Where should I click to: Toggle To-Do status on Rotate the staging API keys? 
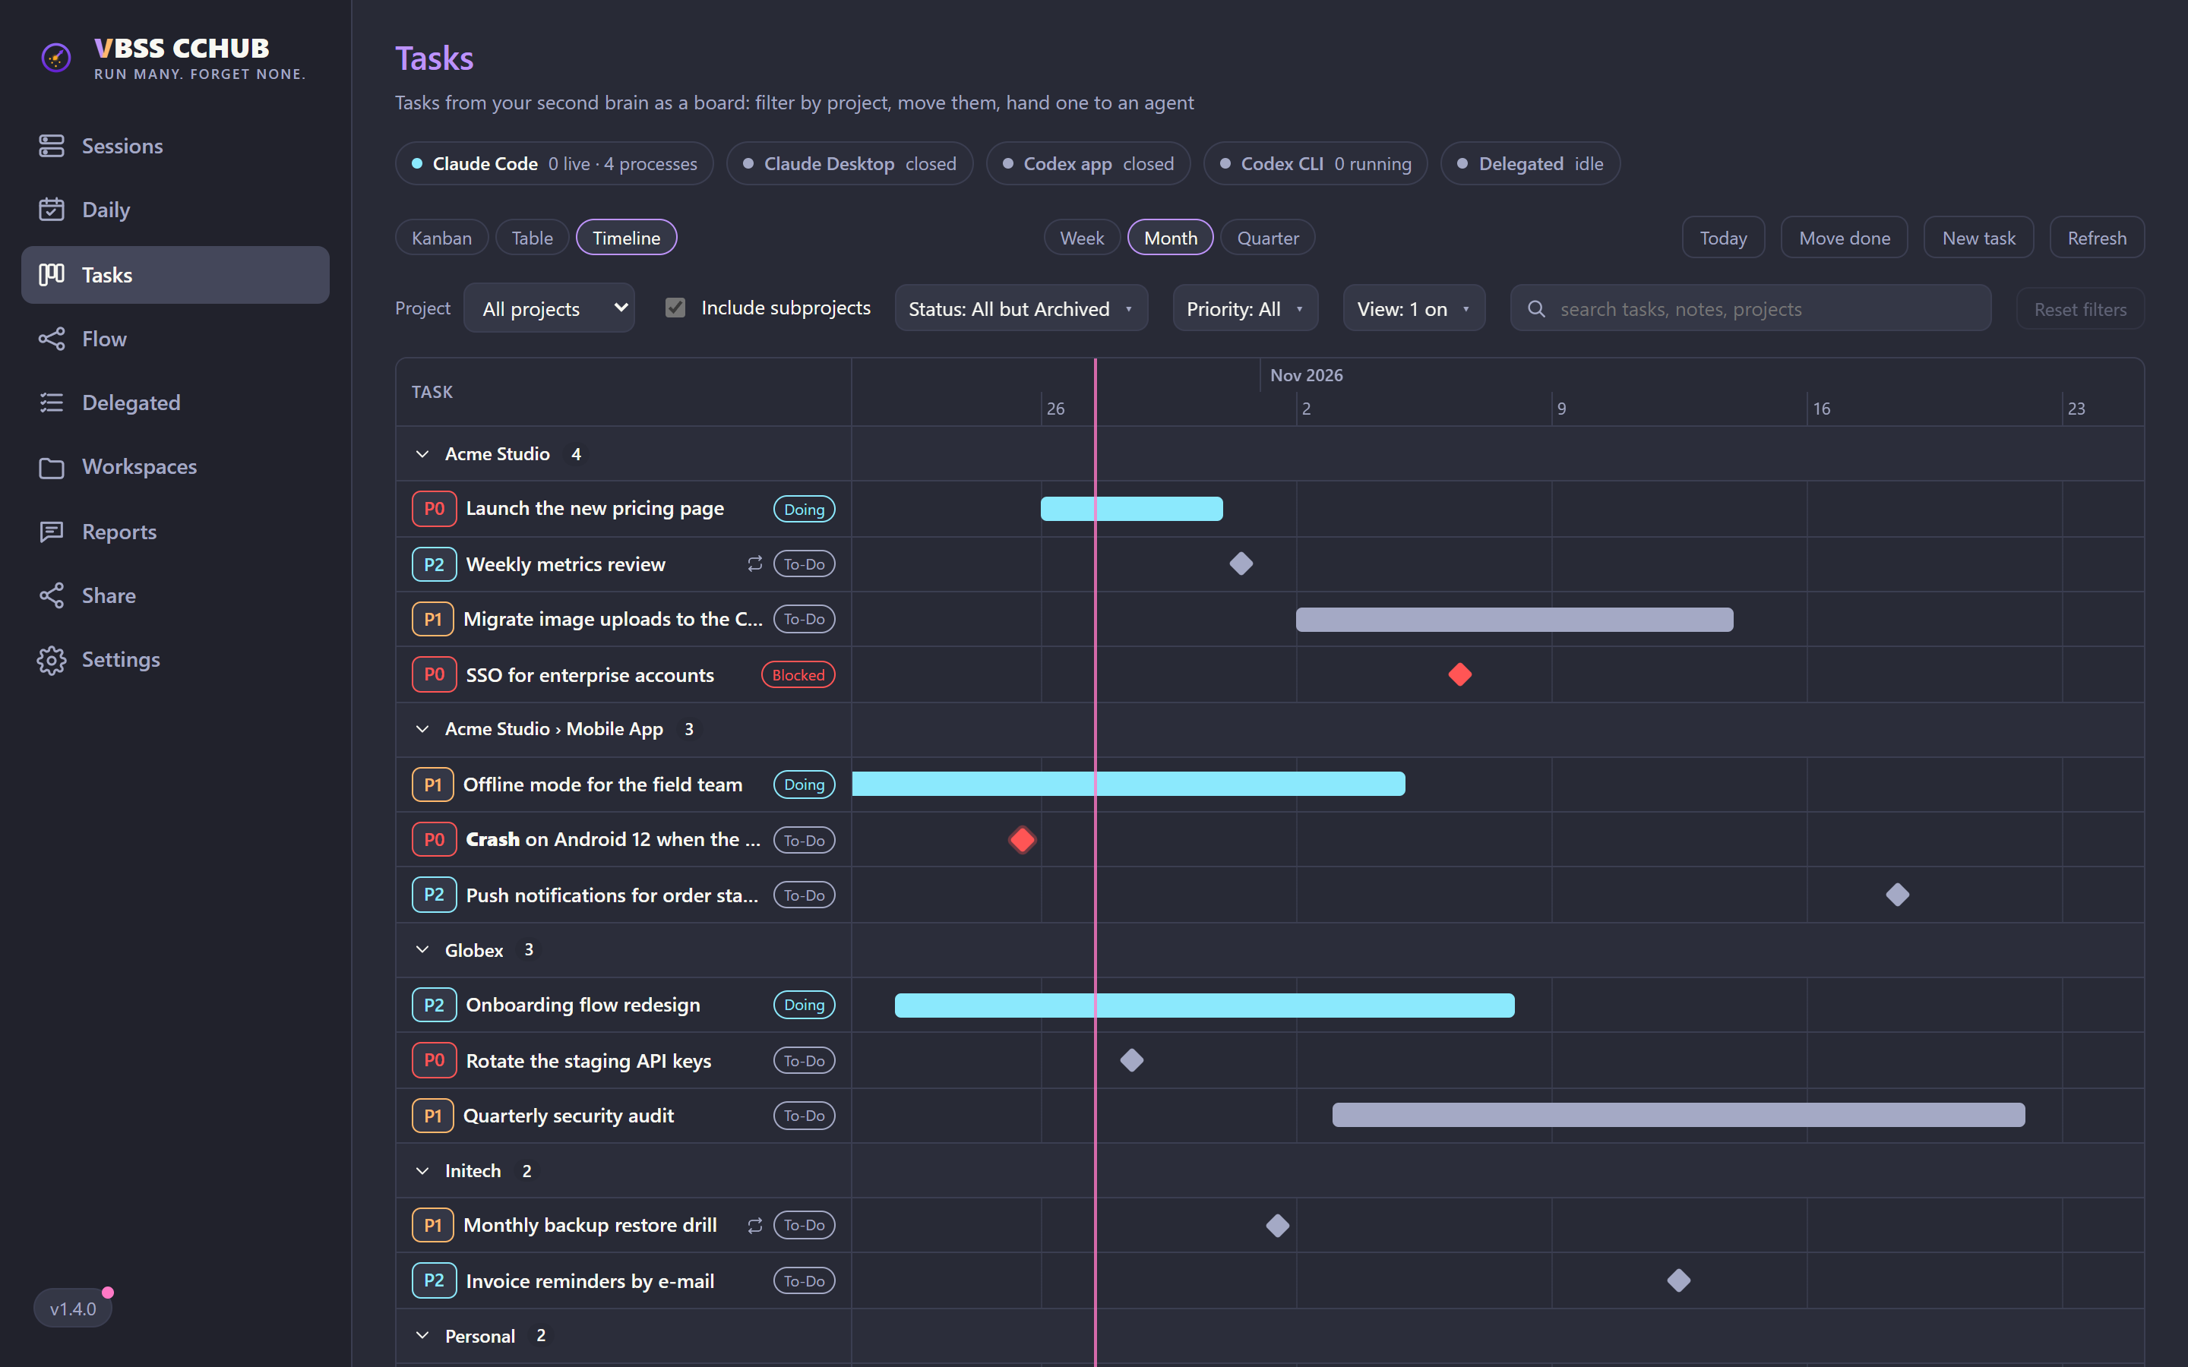pyautogui.click(x=804, y=1060)
